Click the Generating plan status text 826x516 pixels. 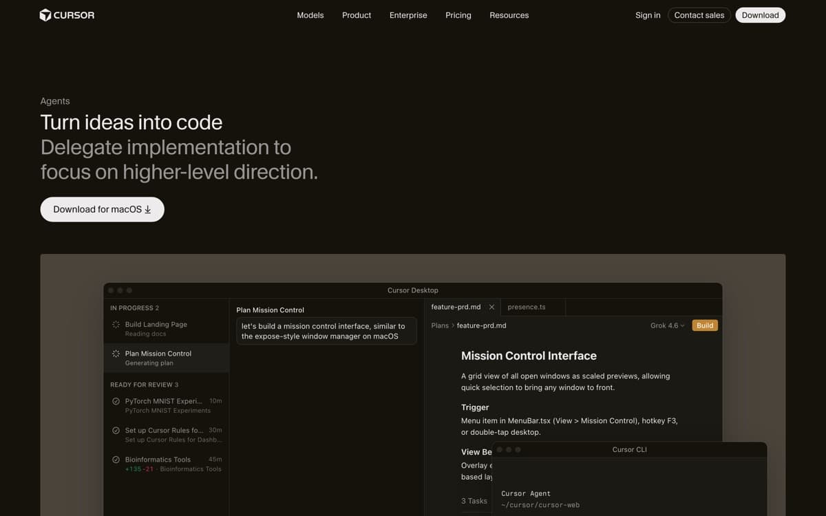pyautogui.click(x=149, y=363)
